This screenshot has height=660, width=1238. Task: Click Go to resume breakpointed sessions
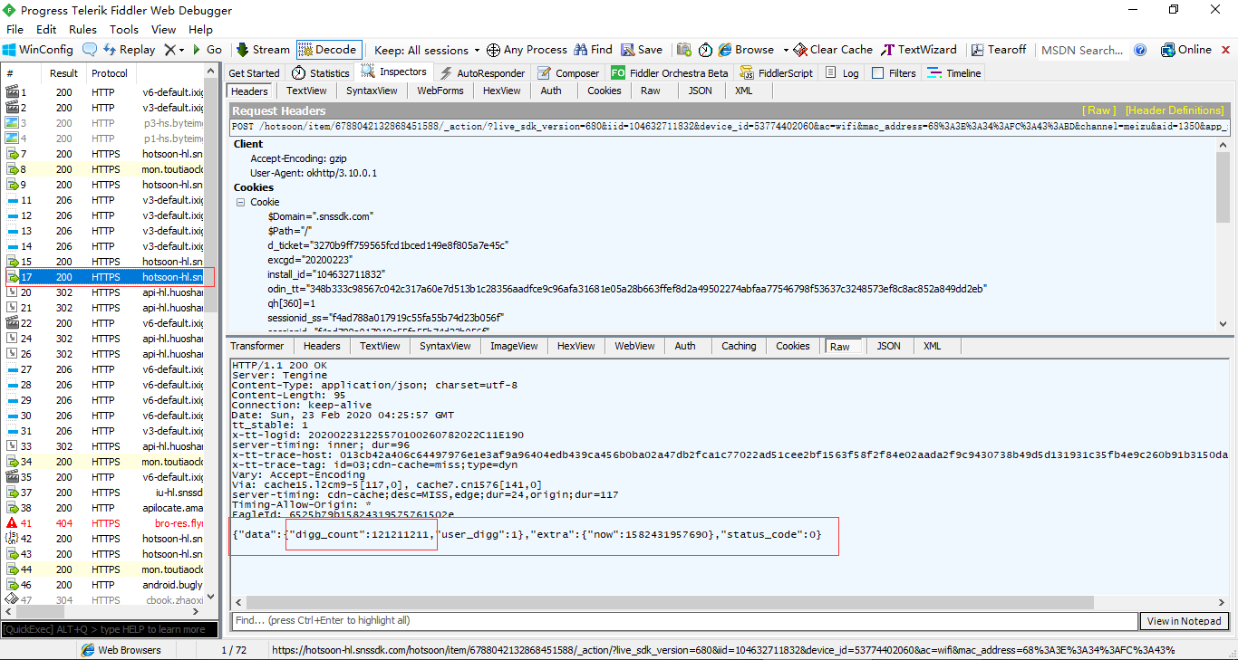pyautogui.click(x=206, y=50)
